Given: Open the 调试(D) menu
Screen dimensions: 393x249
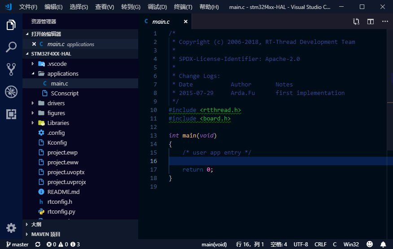Looking at the screenshot, I should click(x=157, y=7).
